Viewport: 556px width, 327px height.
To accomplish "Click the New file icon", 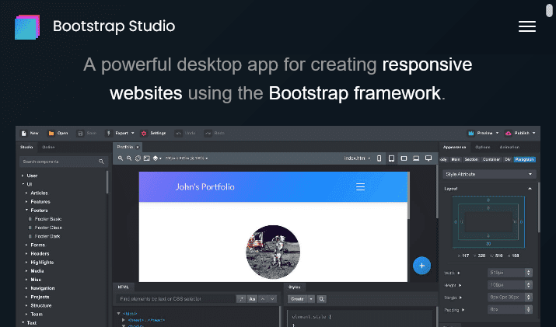I will [24, 133].
